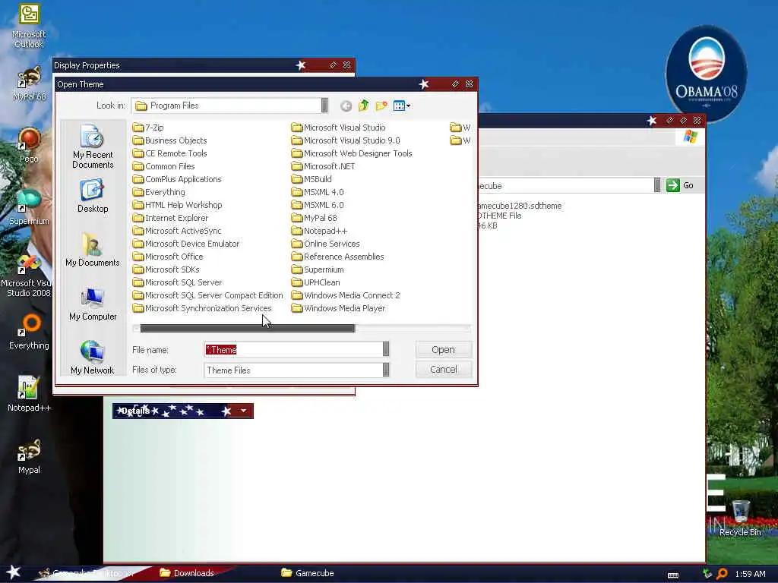This screenshot has width=778, height=583.
Task: Select the Everything folder in file list
Action: tap(159, 192)
